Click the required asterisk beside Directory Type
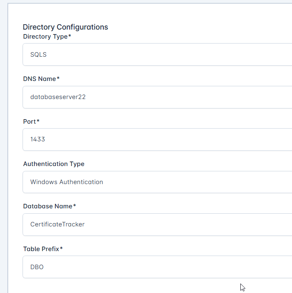Screen dimensions: 292x293 [x=70, y=36]
